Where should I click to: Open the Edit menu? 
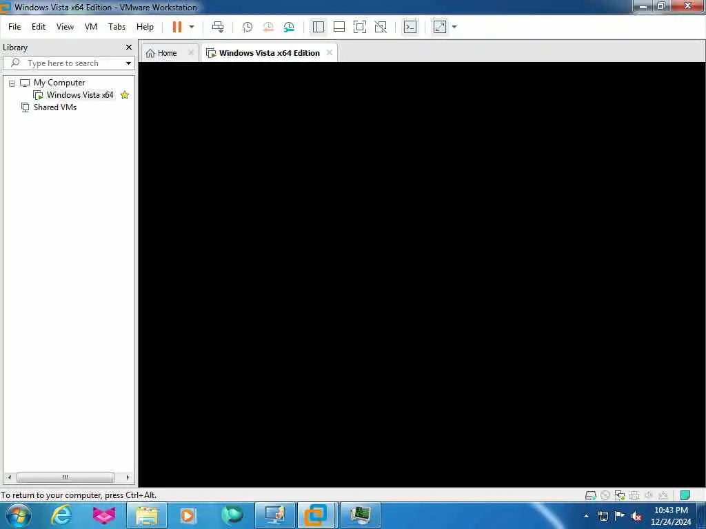(x=39, y=27)
